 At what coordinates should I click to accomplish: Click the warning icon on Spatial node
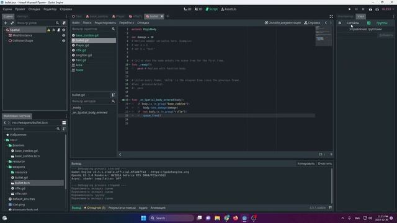[x=48, y=30]
